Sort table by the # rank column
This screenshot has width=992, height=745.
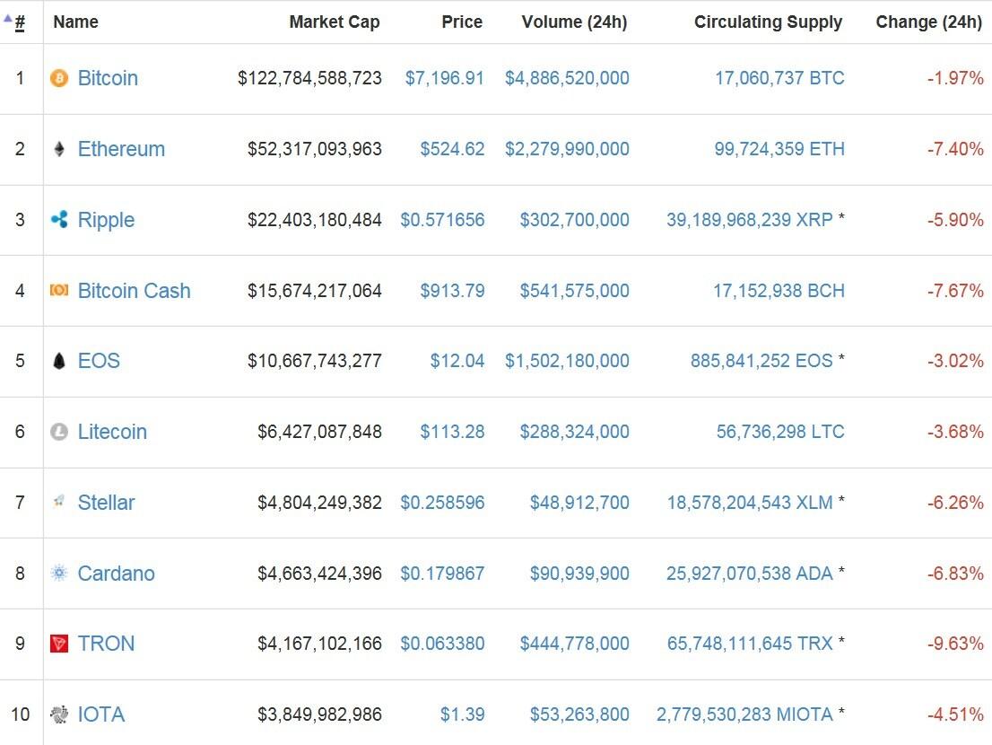(x=20, y=22)
